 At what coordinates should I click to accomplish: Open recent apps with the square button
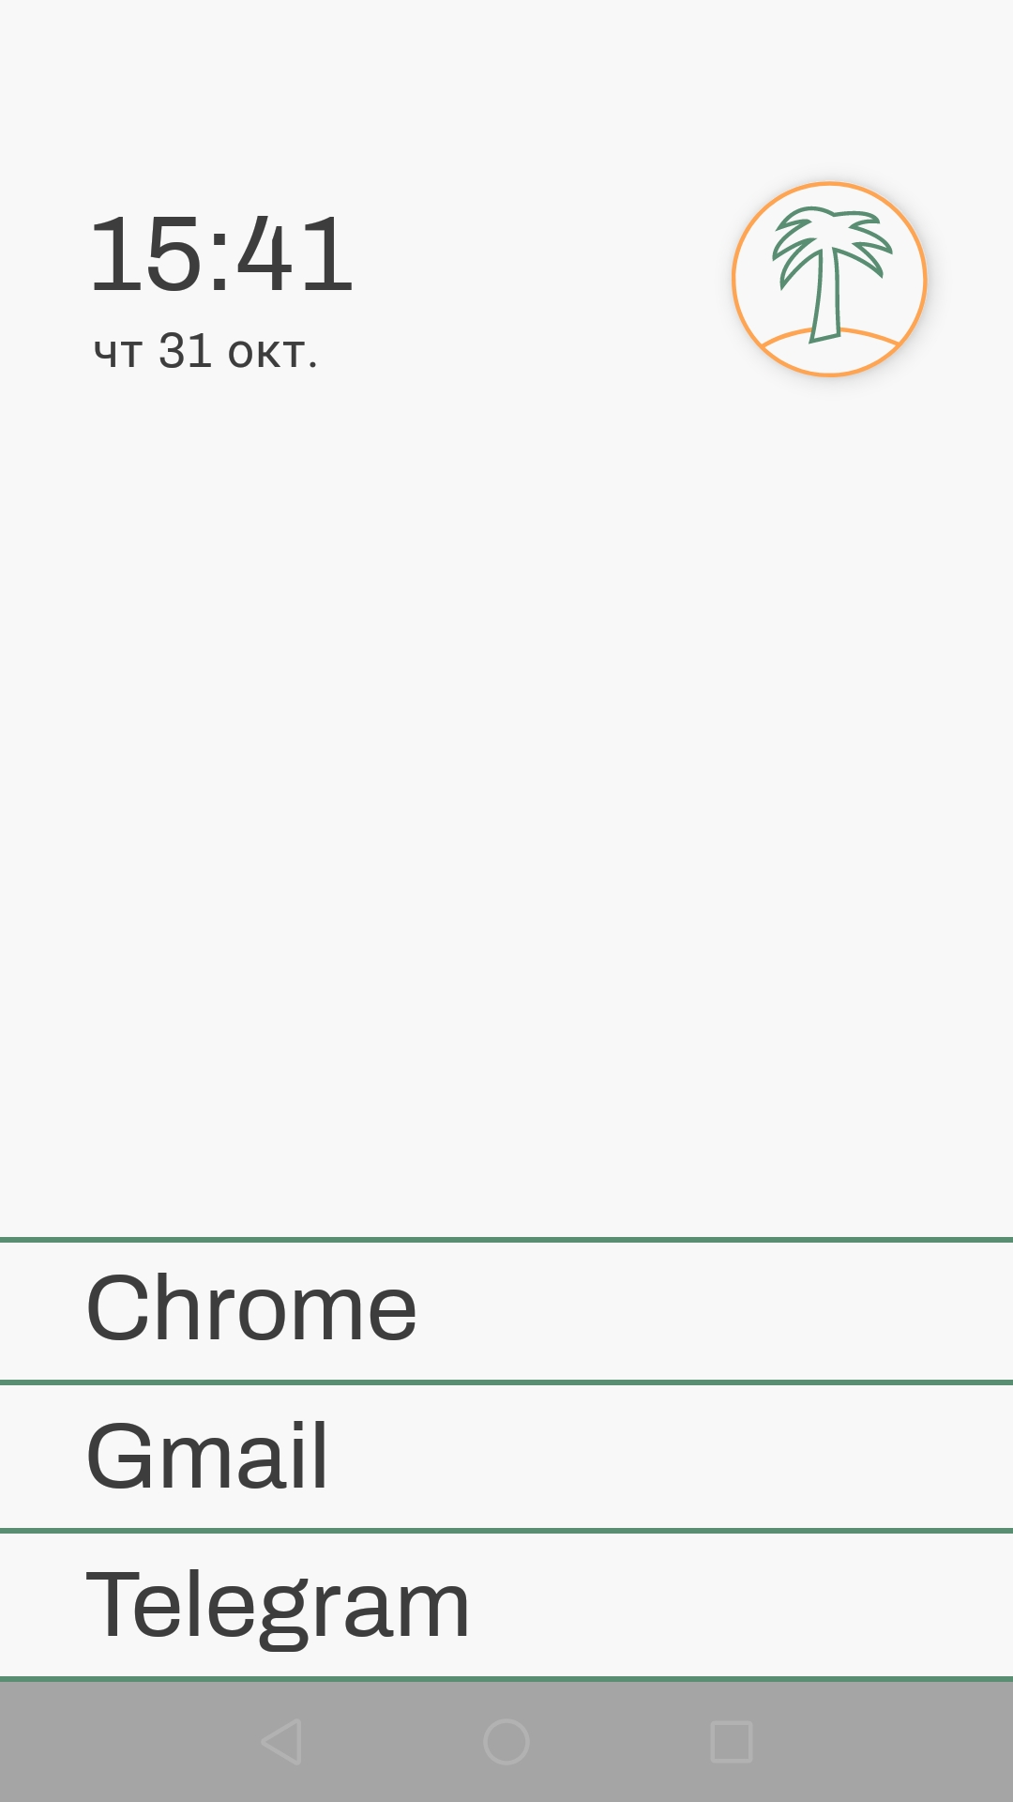click(x=732, y=1742)
